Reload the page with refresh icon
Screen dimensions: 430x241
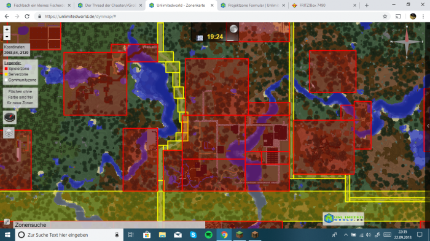click(27, 17)
